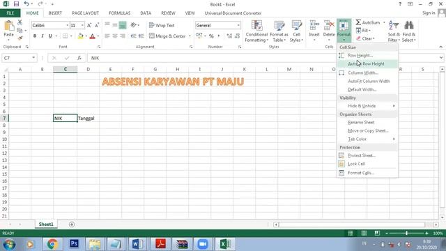Image resolution: width=446 pixels, height=251 pixels.
Task: Open the number format General dropdown
Action: tap(238, 25)
